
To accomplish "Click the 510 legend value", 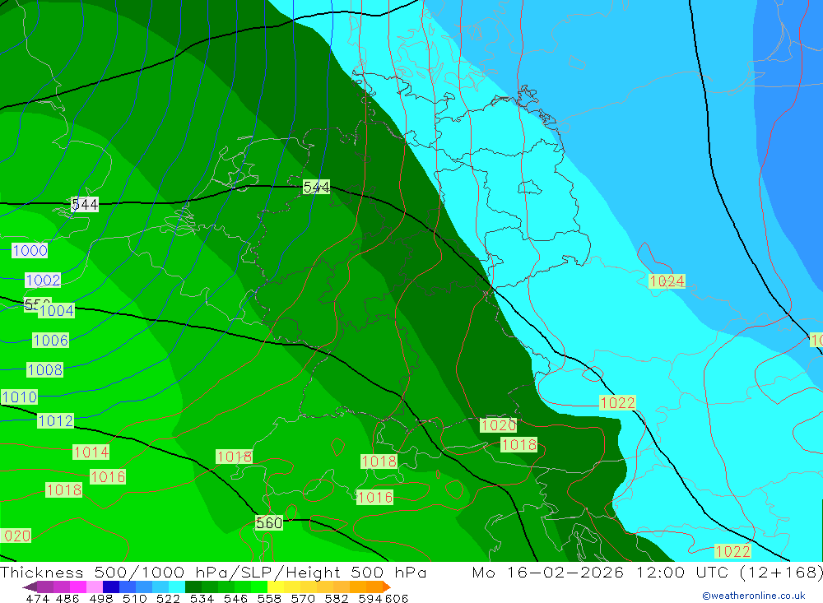I will click(x=133, y=598).
